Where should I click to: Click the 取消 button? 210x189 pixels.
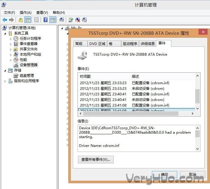[x=193, y=175]
